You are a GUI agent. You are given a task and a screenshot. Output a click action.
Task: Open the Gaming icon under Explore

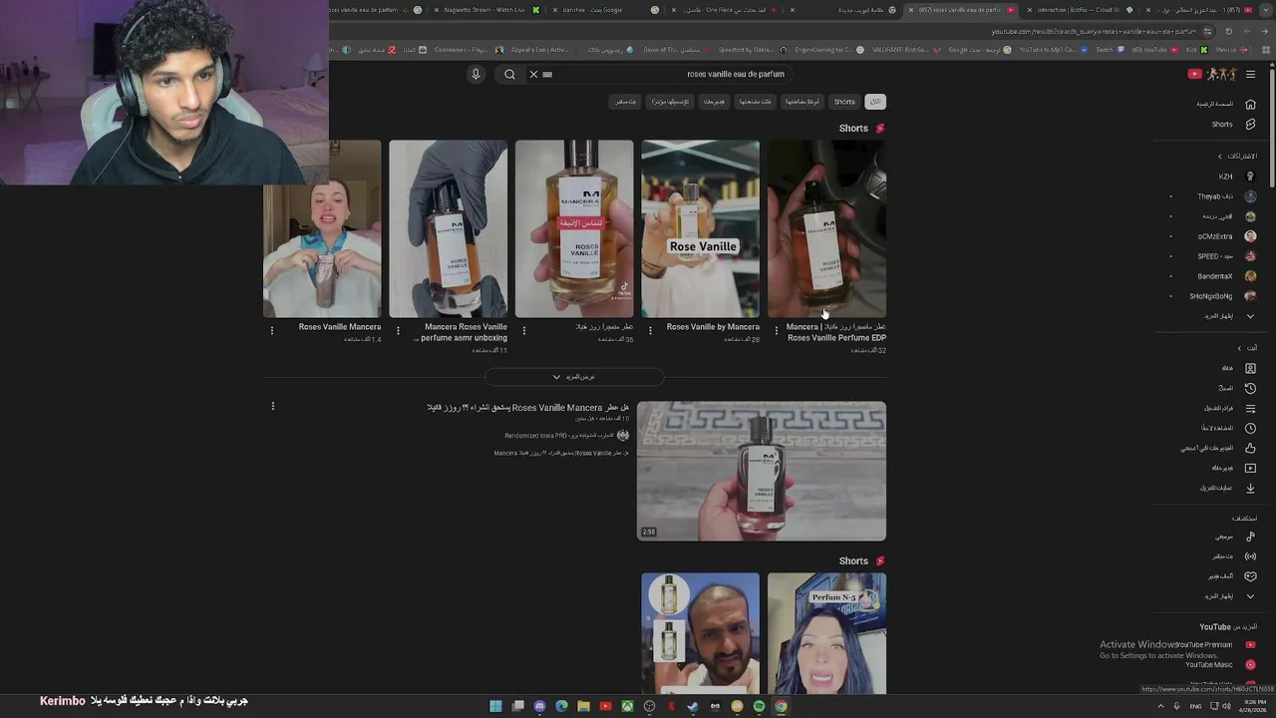tap(1250, 576)
